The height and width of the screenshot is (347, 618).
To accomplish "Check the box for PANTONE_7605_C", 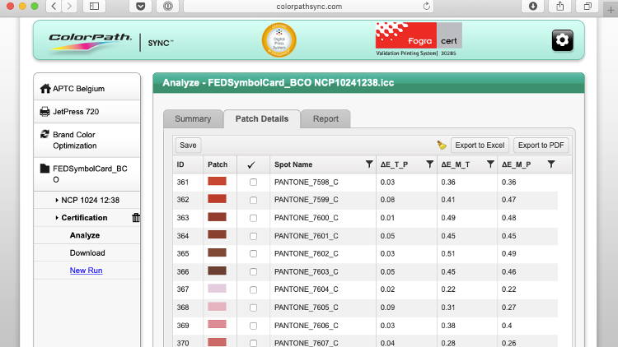I will tap(253, 308).
